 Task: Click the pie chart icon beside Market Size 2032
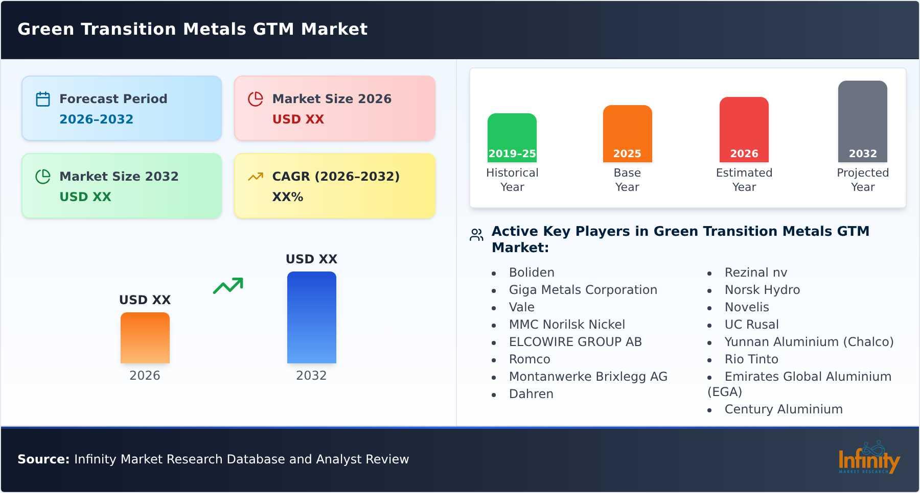point(43,177)
